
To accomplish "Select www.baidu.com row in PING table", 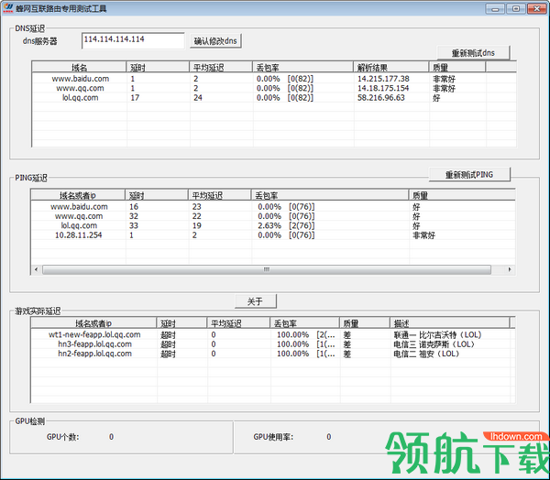I will point(273,206).
